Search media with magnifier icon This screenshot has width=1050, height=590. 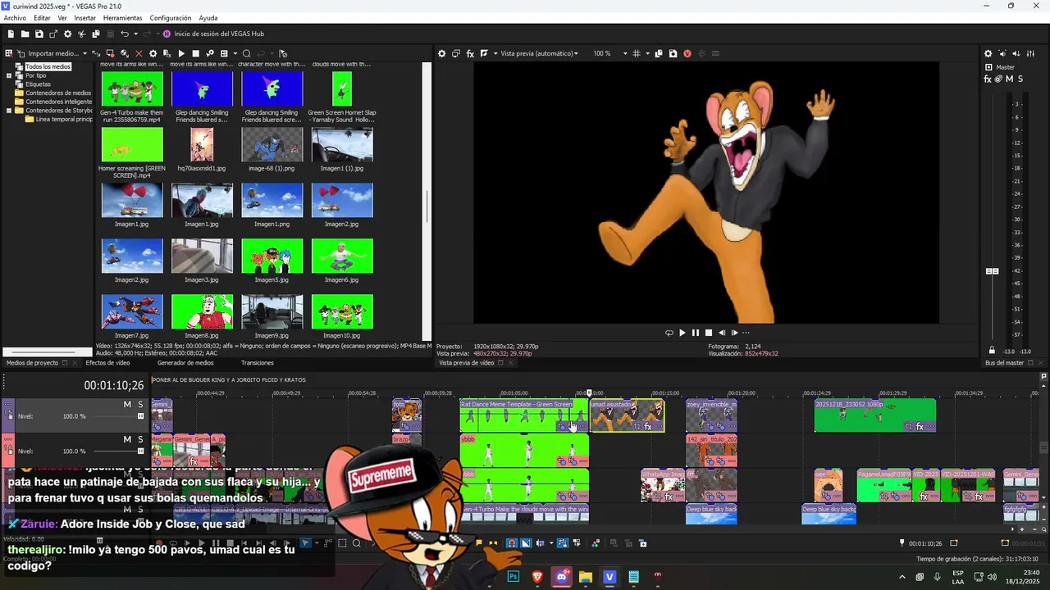tap(247, 53)
